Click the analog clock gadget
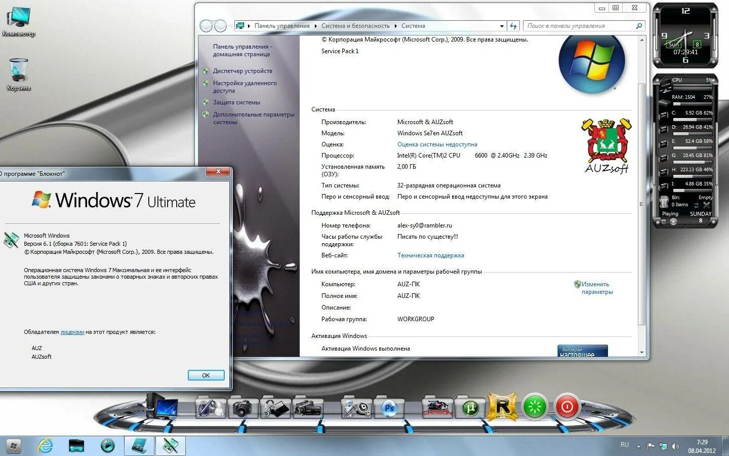The image size is (729, 456). point(685,35)
